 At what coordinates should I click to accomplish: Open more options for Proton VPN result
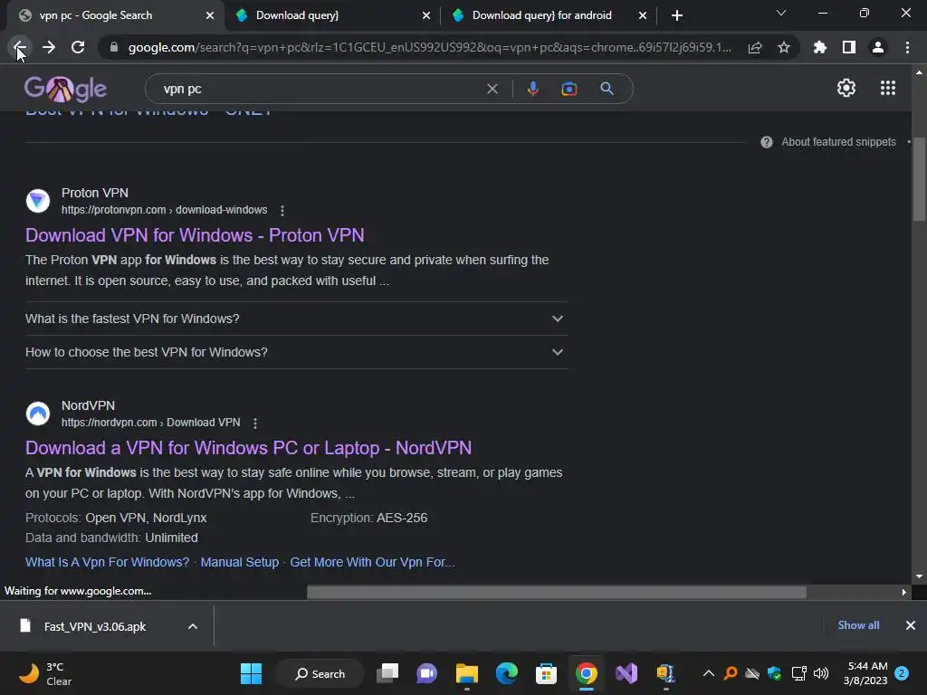coord(282,210)
